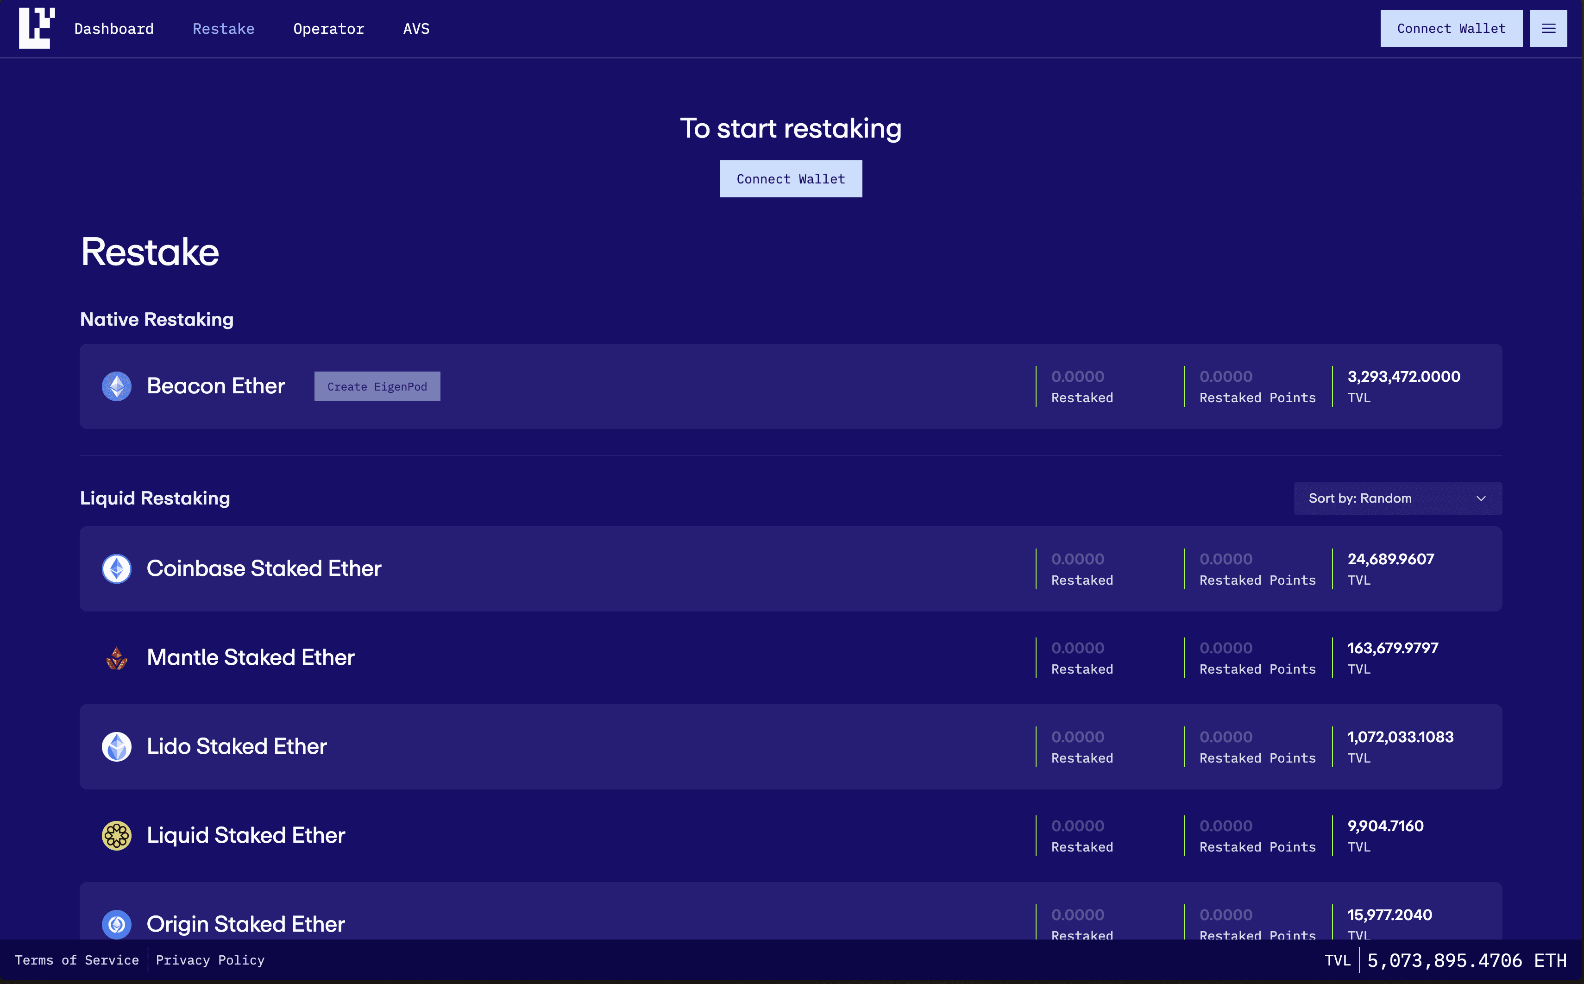Click the Create EigenPod button
Viewport: 1584px width, 984px height.
pos(377,386)
